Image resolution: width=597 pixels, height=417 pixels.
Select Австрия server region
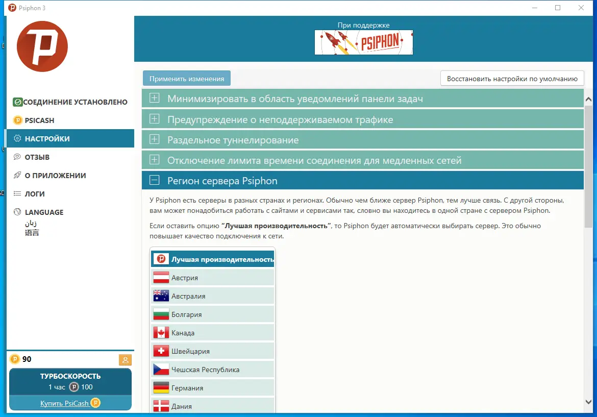[213, 278]
